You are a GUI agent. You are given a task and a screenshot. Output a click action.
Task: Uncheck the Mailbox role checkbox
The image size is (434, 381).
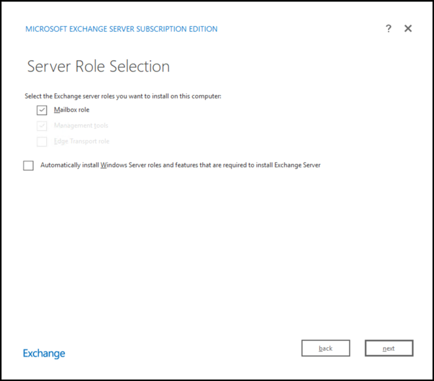[42, 110]
